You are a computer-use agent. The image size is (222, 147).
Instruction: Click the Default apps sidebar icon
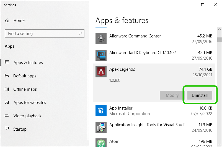tap(7, 76)
